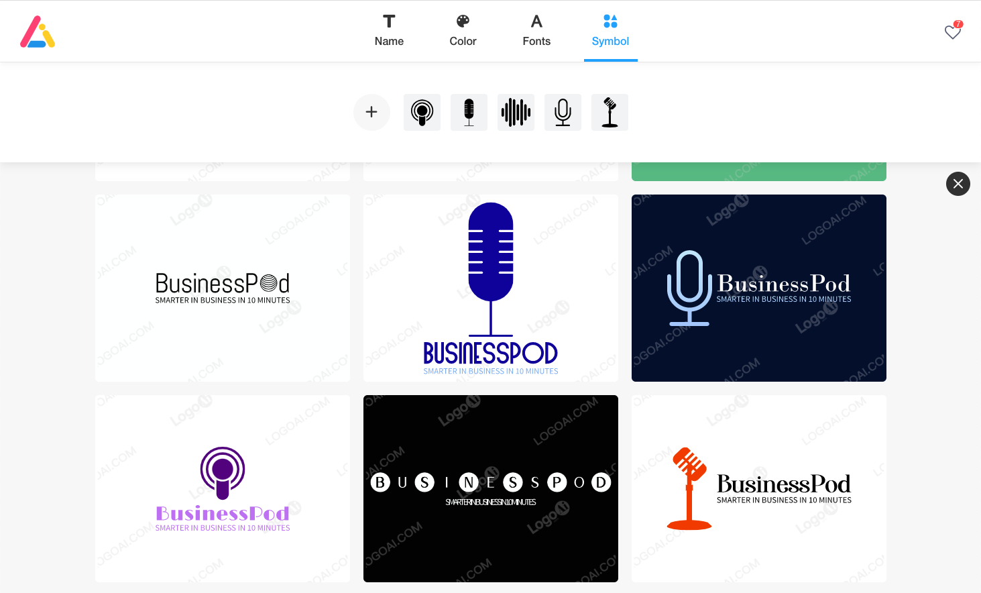The width and height of the screenshot is (981, 593).
Task: Add a new symbol with plus button
Action: coord(371,112)
